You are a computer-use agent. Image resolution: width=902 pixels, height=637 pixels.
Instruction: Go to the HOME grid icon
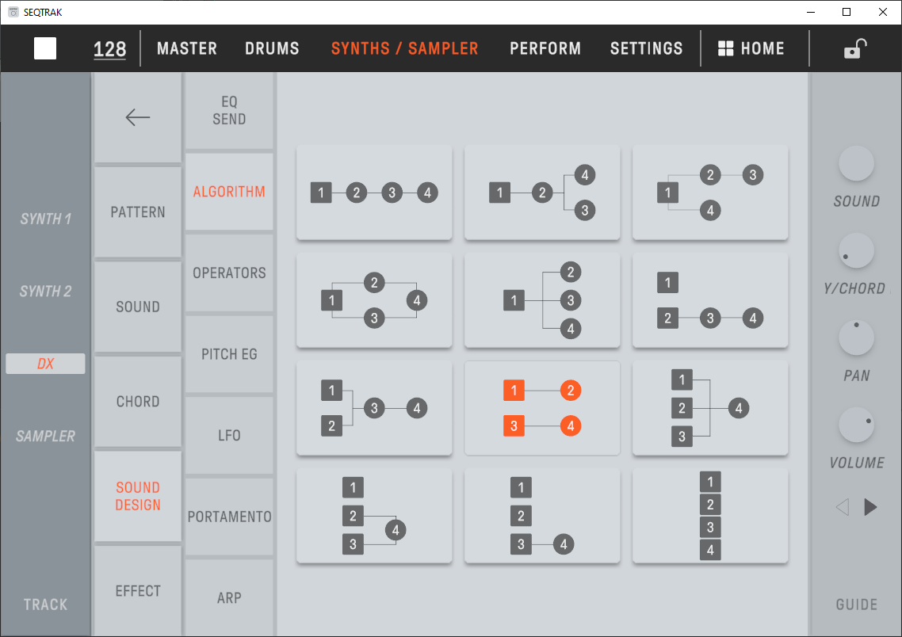[751, 48]
